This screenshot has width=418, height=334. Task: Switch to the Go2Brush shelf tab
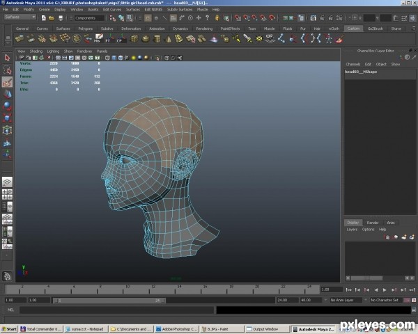coord(375,29)
